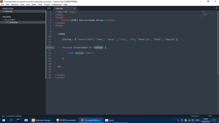Toggle side bar via status bar icon
The width and height of the screenshot is (219, 123).
pos(3,116)
